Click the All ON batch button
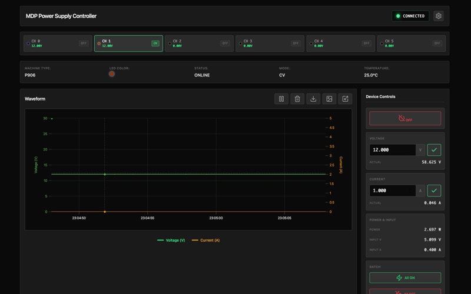 (405, 278)
